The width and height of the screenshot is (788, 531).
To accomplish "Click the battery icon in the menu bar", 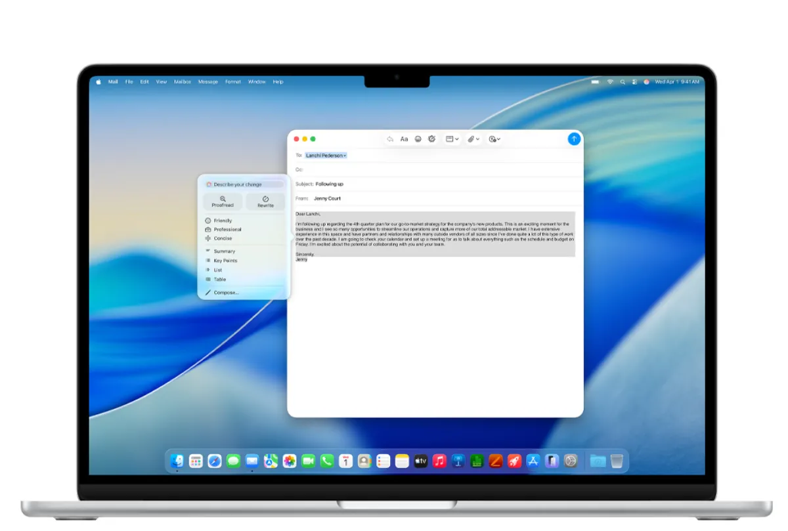I will [x=596, y=82].
